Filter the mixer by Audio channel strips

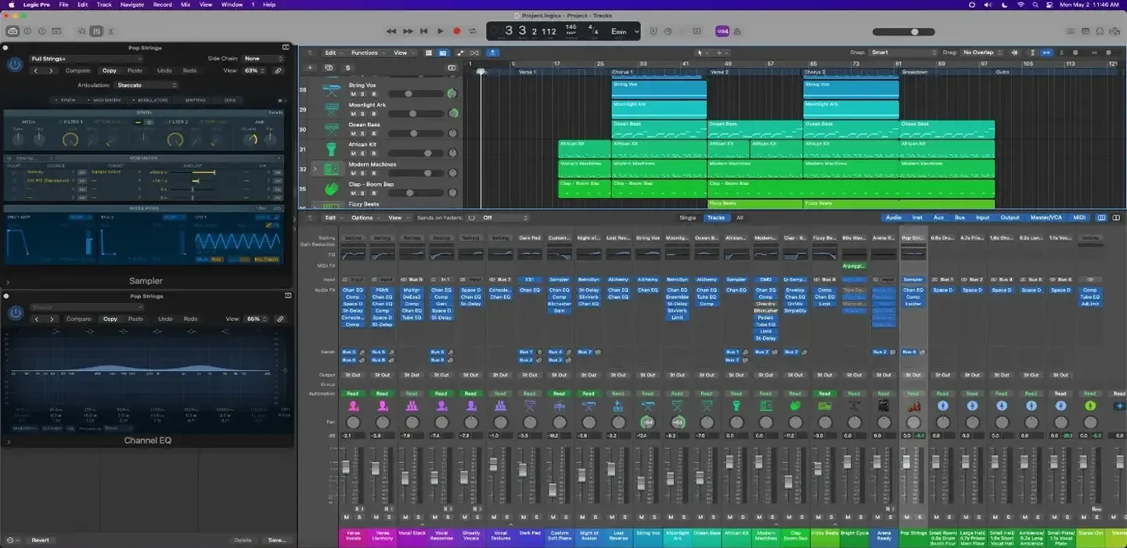pos(893,218)
